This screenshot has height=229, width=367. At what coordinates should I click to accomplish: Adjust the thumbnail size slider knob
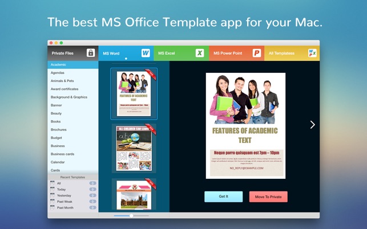click(131, 216)
